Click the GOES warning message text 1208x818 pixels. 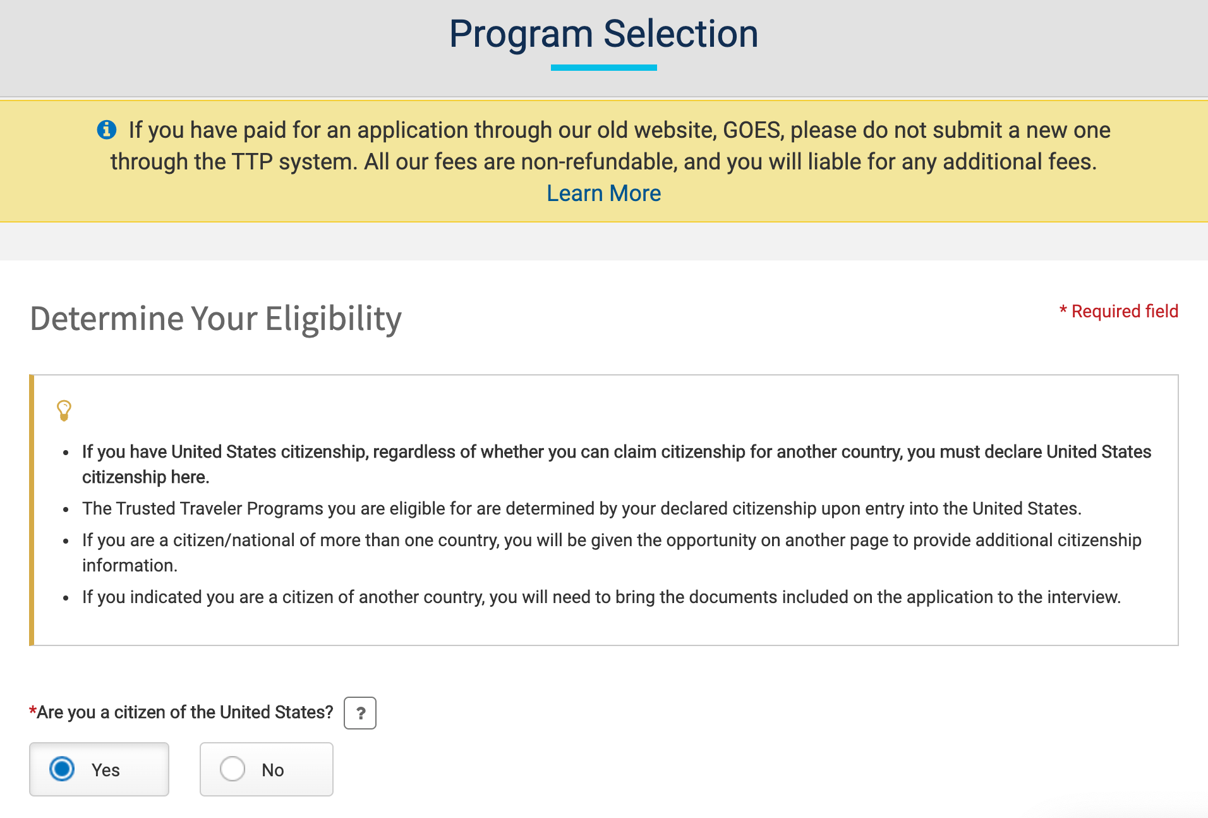coord(603,146)
